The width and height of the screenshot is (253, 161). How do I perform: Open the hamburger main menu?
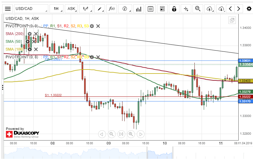coord(7,9)
